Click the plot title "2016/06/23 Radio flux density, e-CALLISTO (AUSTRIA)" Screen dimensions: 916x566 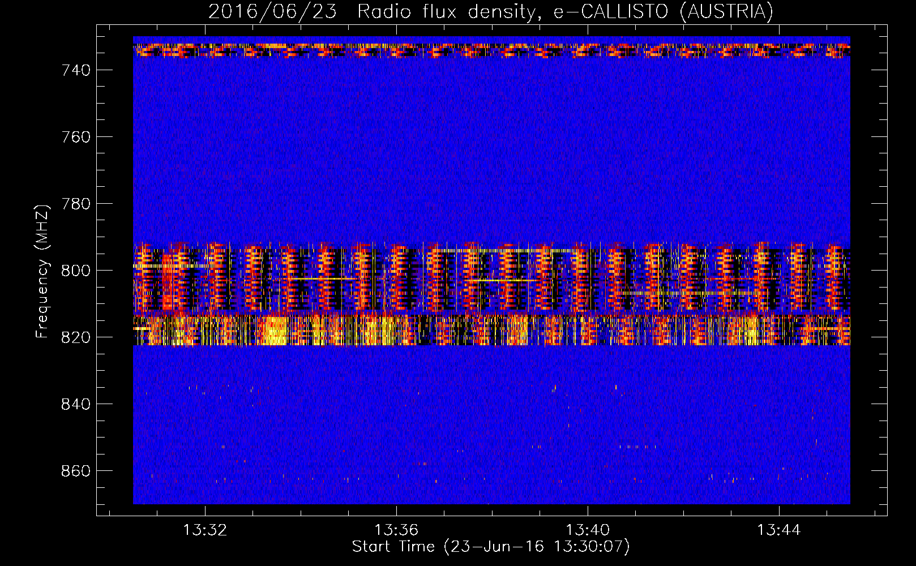[x=491, y=11]
